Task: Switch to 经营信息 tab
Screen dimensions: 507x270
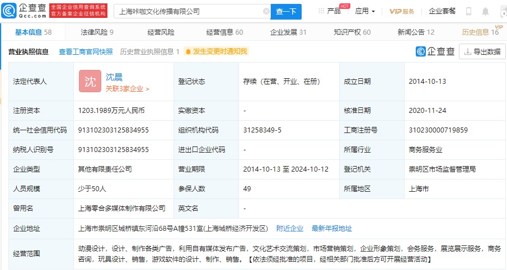Action: tap(224, 32)
